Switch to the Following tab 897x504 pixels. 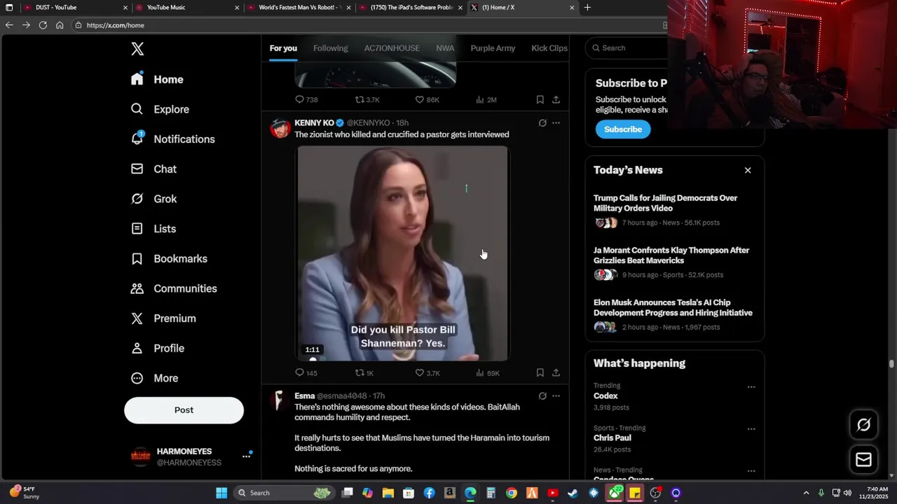[330, 48]
